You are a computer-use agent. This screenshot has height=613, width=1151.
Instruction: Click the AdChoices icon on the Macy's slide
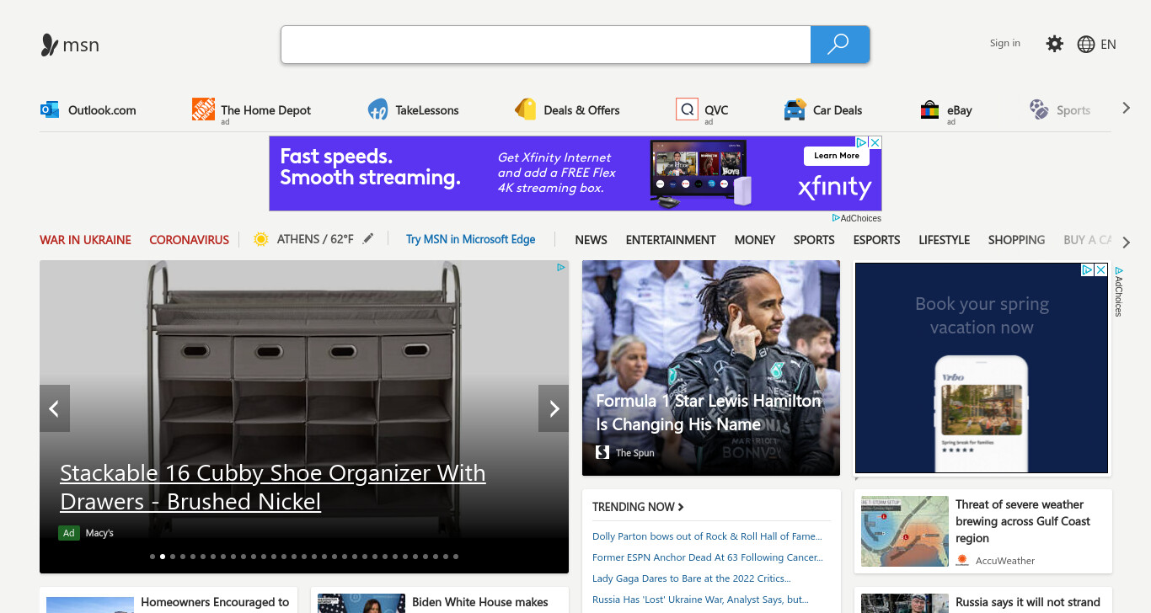pos(561,268)
